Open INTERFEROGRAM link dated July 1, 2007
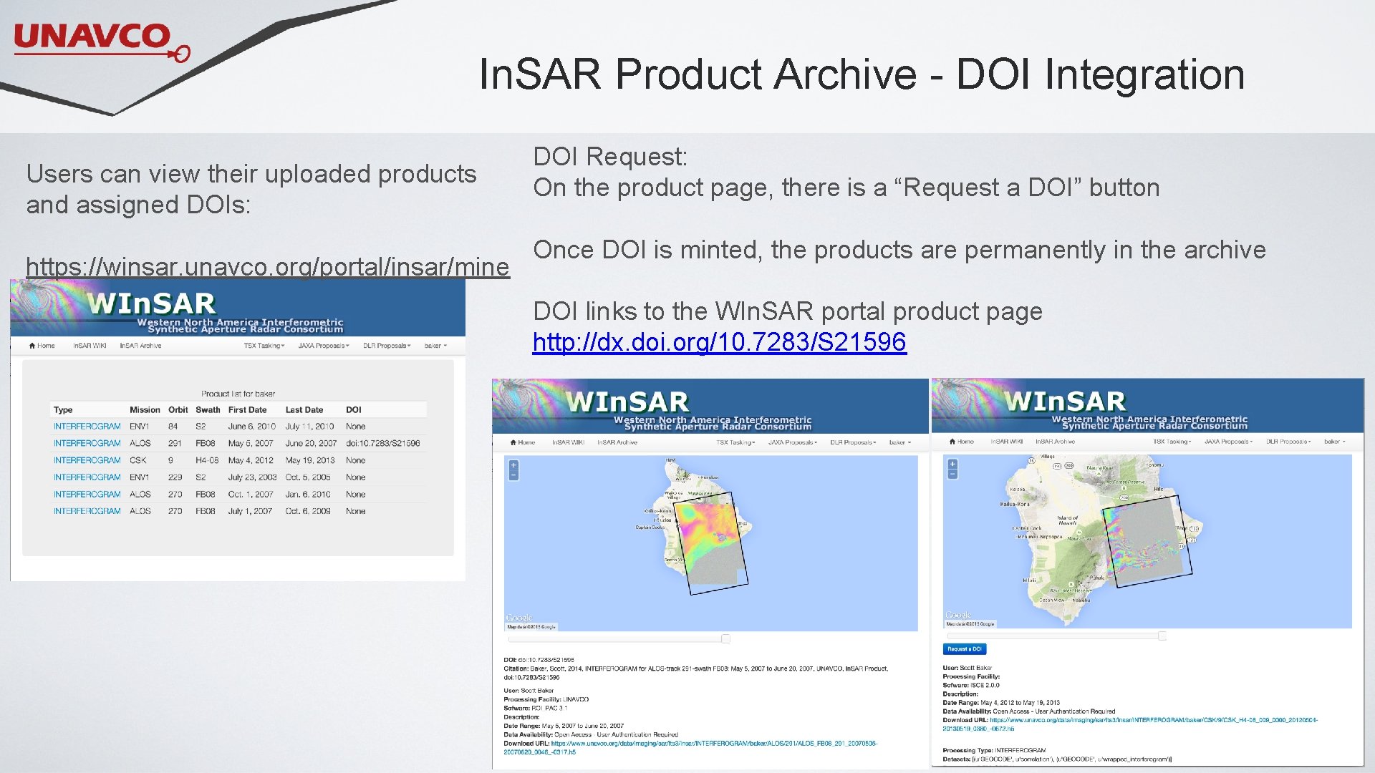1375x773 pixels. coord(87,512)
